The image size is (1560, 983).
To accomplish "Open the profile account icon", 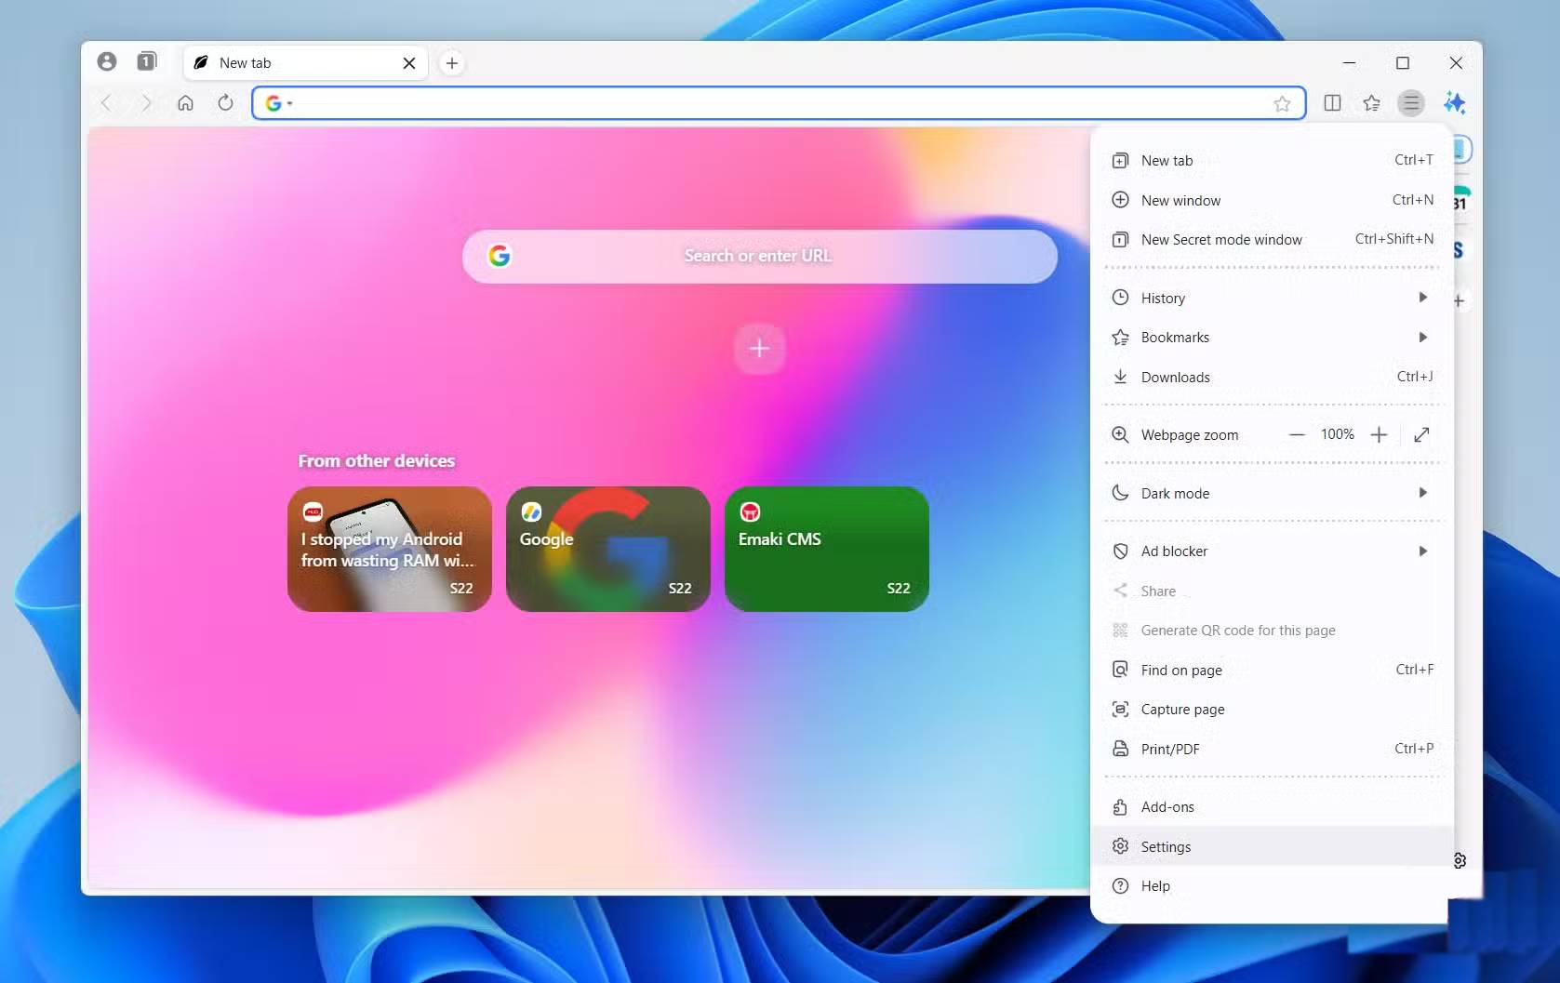I will pyautogui.click(x=107, y=61).
